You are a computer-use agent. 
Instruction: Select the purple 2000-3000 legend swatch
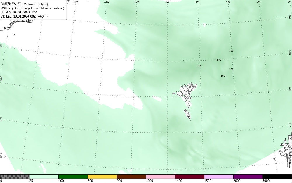point(248,177)
